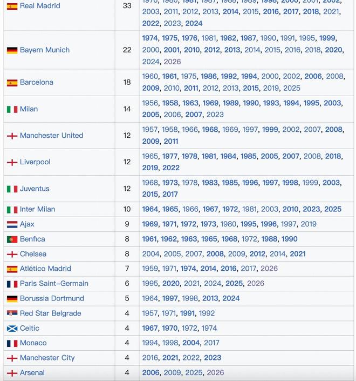356x381 pixels.
Task: Open 1991 in the Red Star Belgrade row
Action: tap(188, 313)
